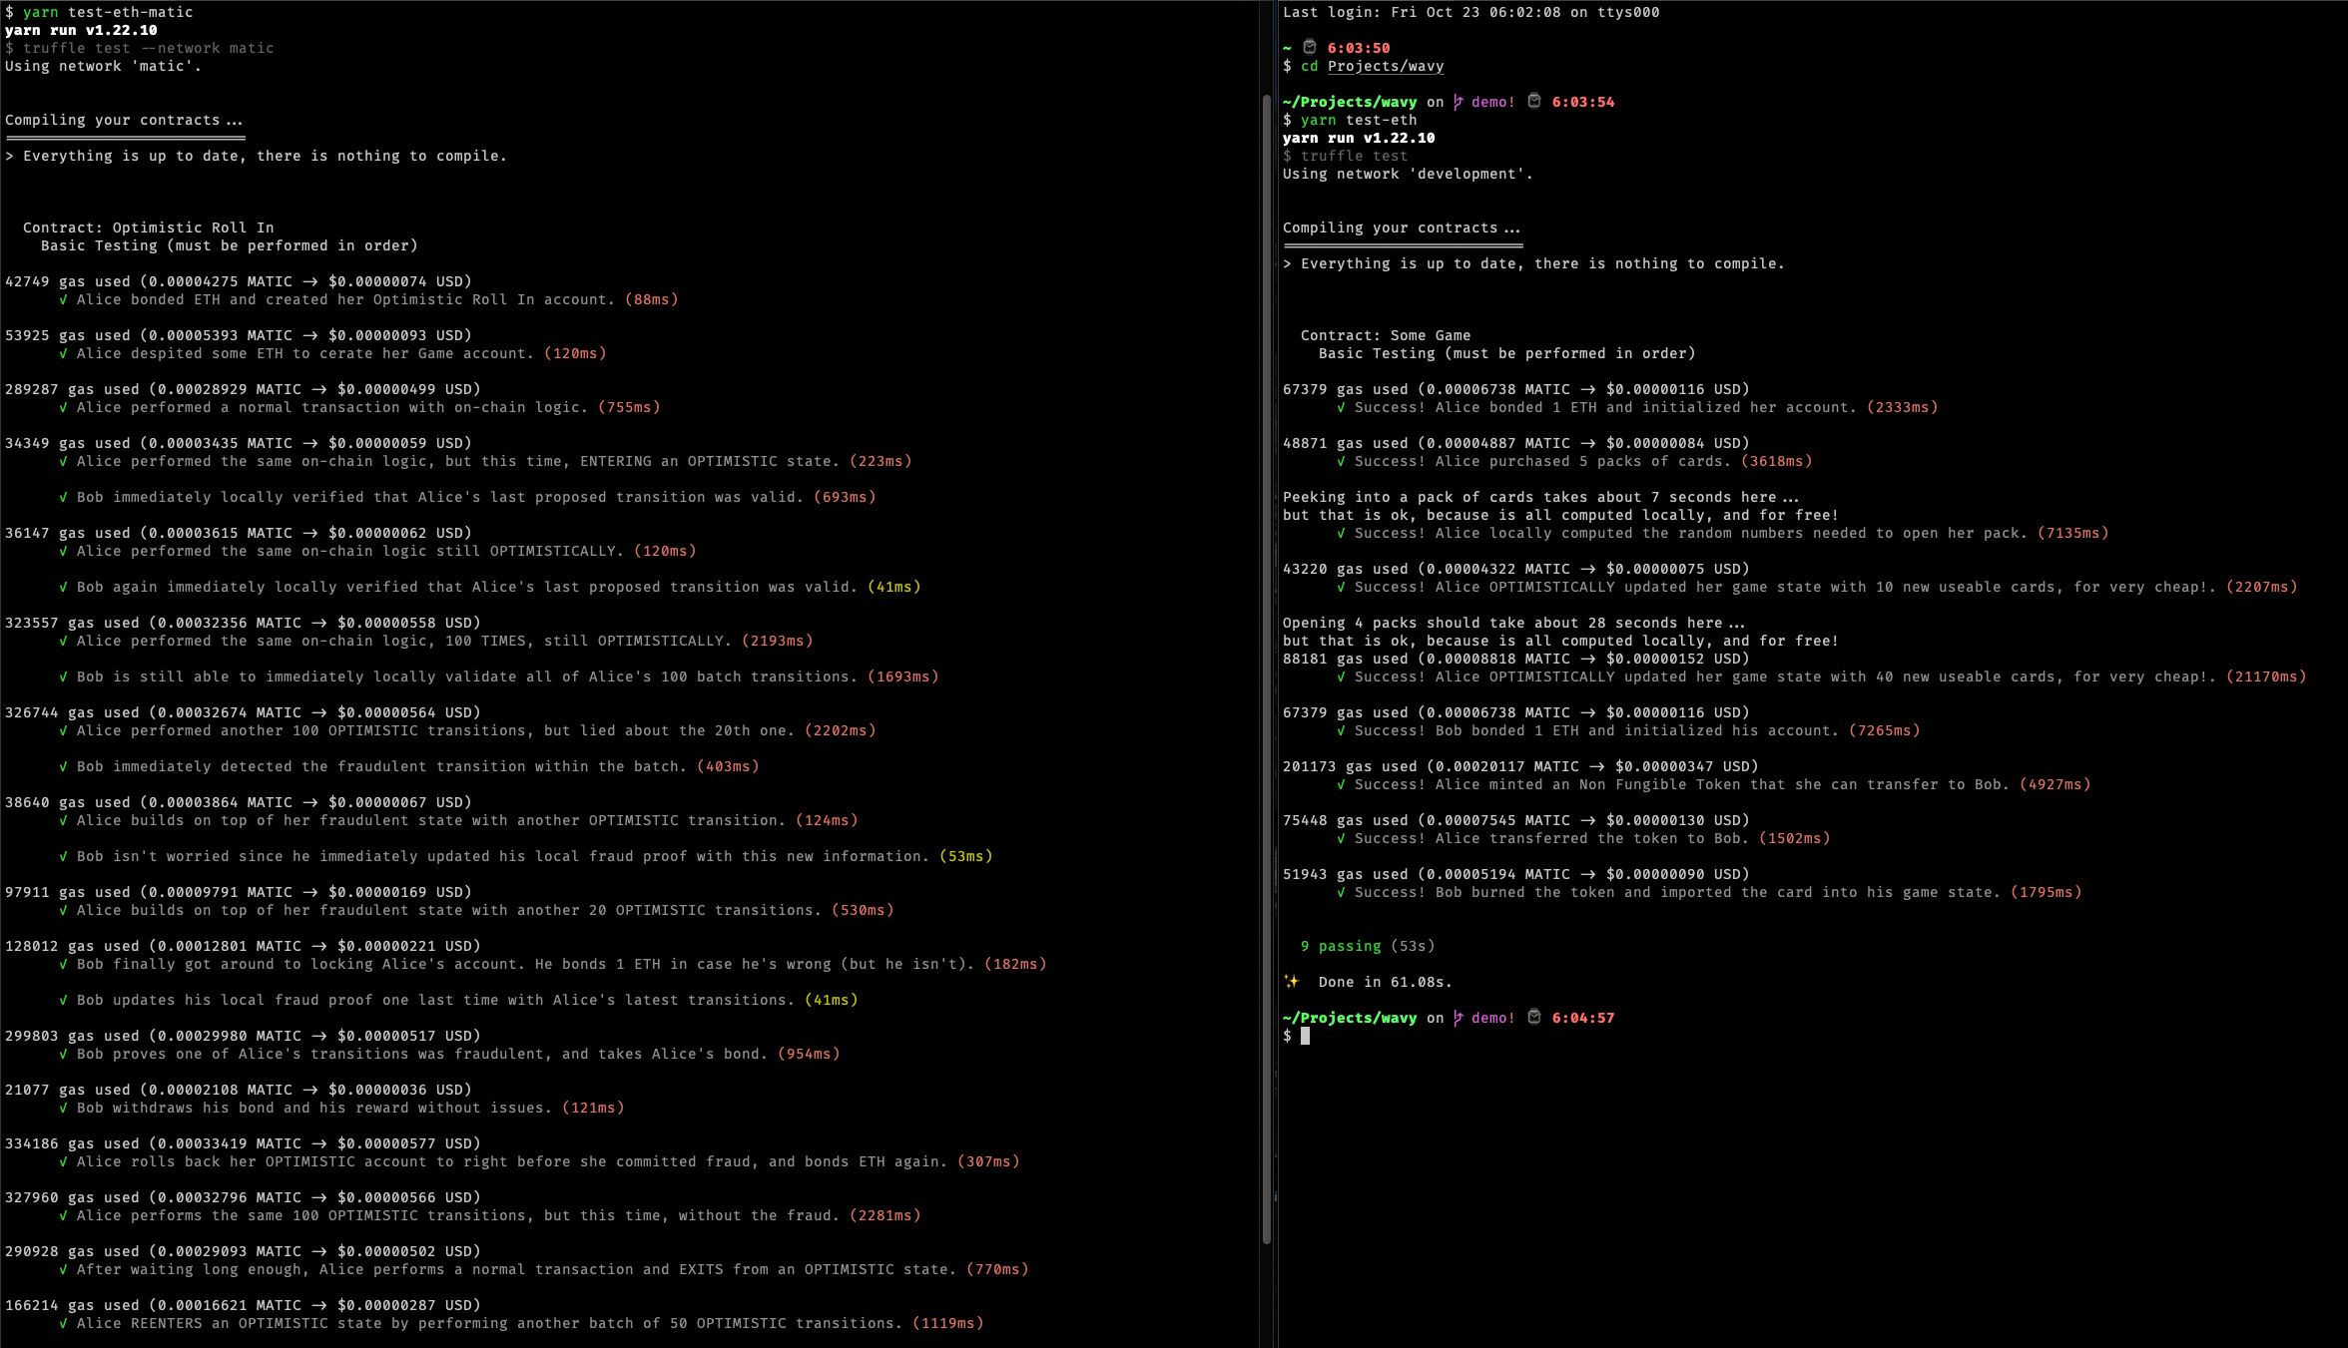Click '97911 gas used' line
This screenshot has height=1348, width=2348.
pos(239,892)
